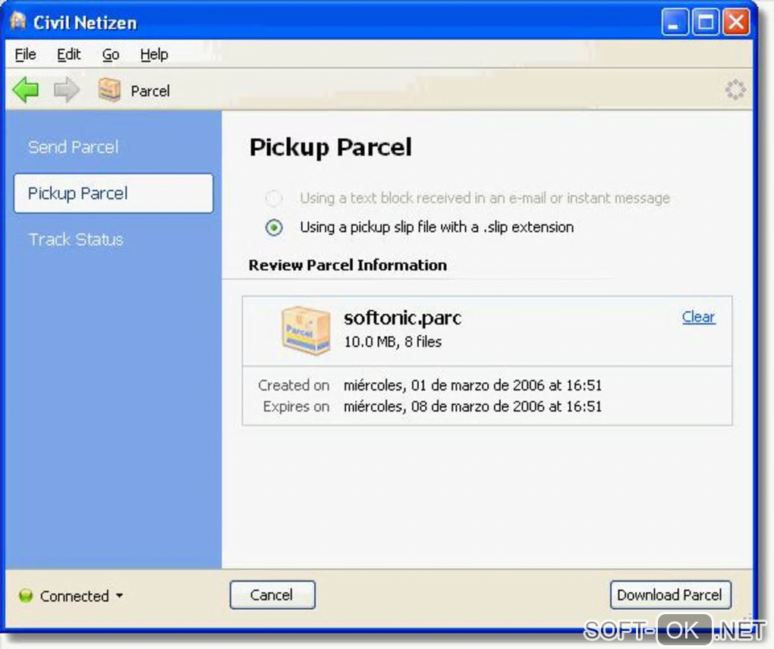The height and width of the screenshot is (649, 774).
Task: Click the Download Parcel button
Action: 670,594
